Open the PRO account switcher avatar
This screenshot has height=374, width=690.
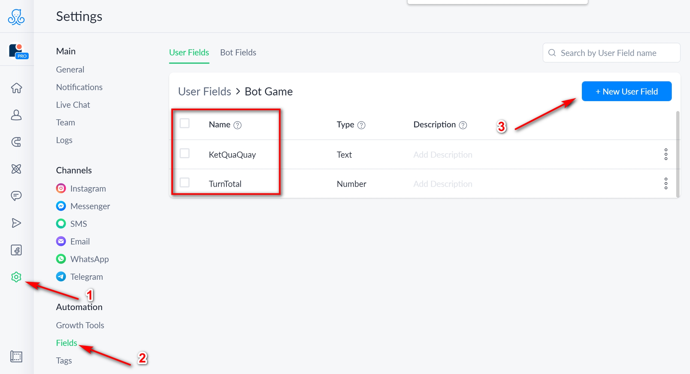(x=18, y=51)
